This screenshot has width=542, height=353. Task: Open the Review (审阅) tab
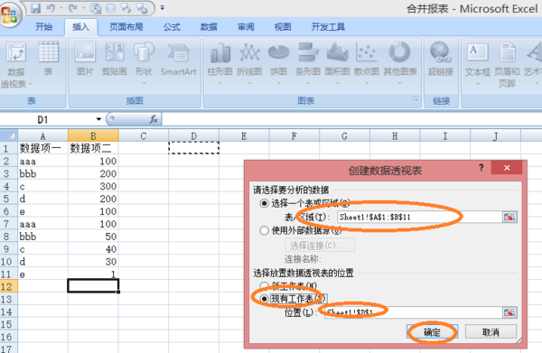coord(246,27)
